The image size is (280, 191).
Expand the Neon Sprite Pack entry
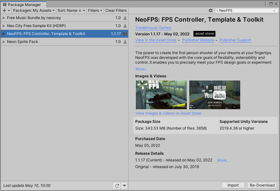click(3, 42)
